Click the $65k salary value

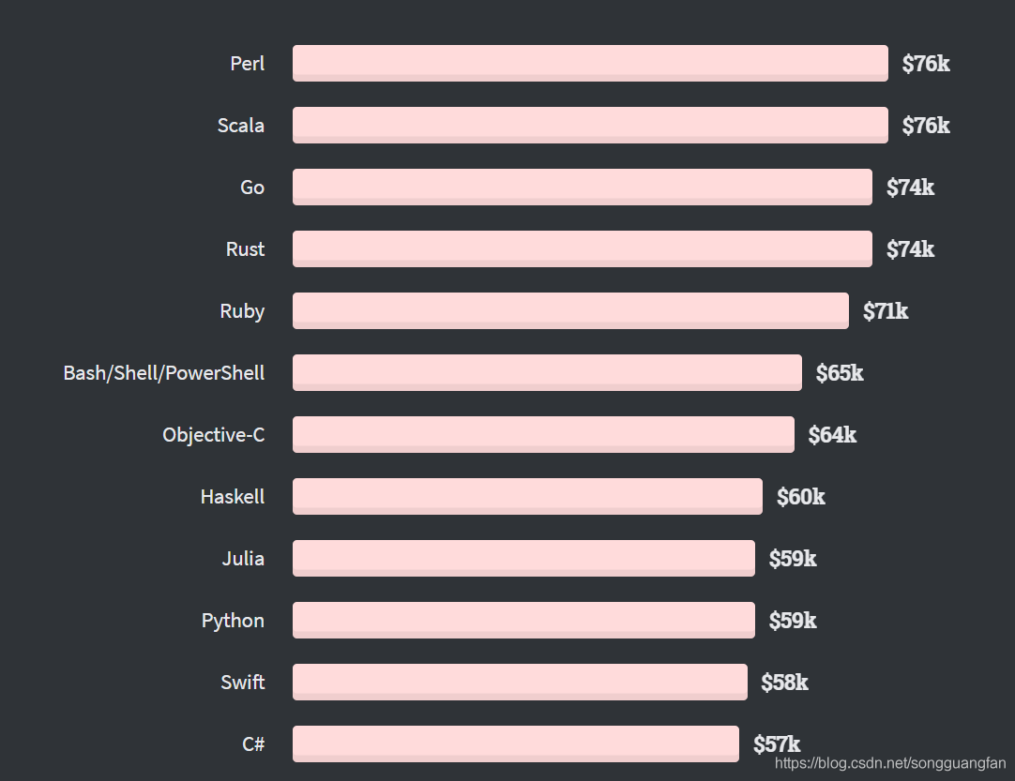click(x=840, y=373)
